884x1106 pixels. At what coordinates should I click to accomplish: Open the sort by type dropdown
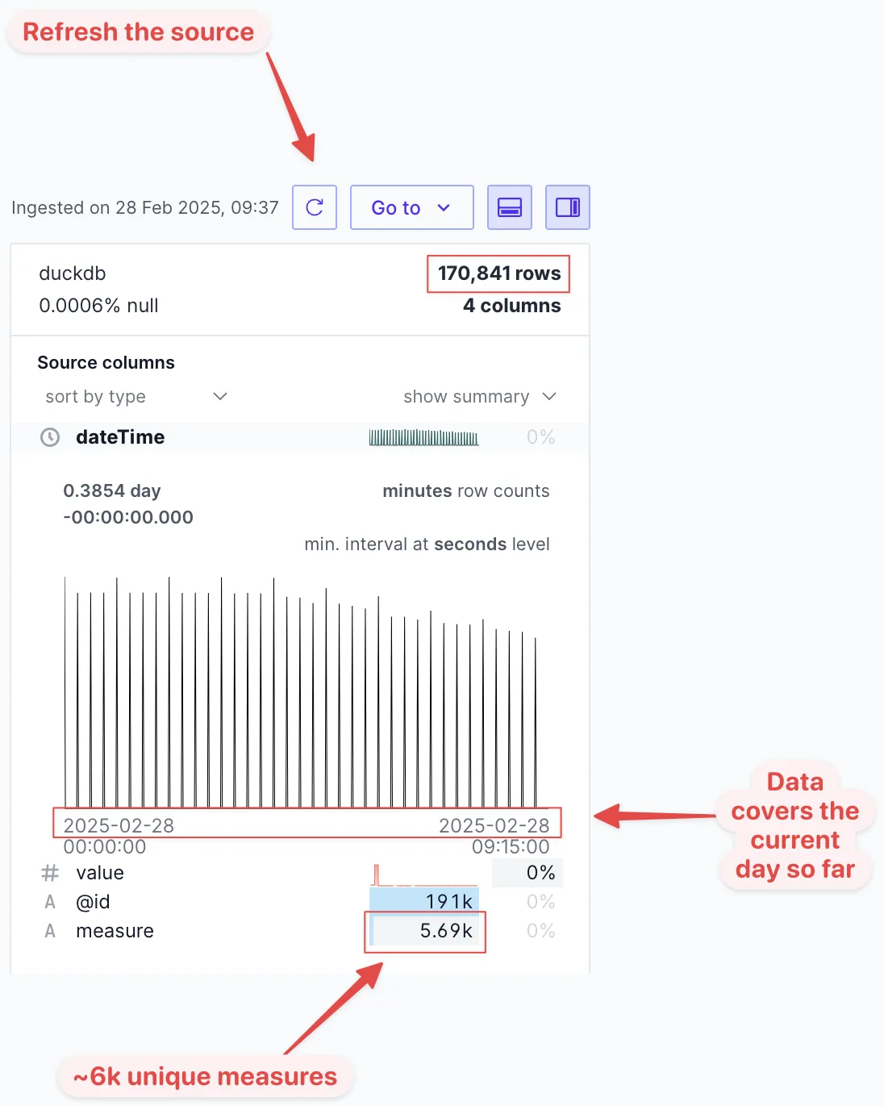tap(136, 396)
